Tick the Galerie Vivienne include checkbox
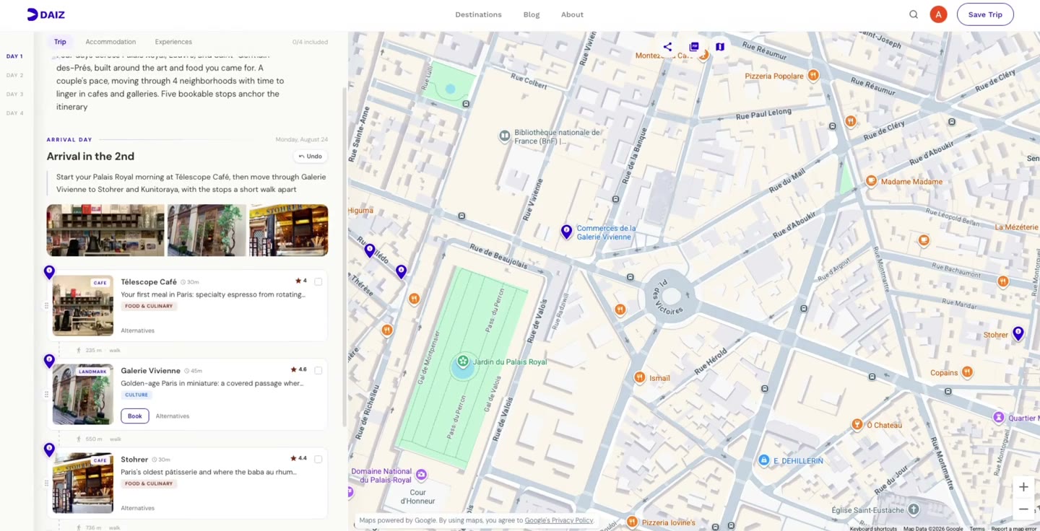1040x531 pixels. pos(318,371)
